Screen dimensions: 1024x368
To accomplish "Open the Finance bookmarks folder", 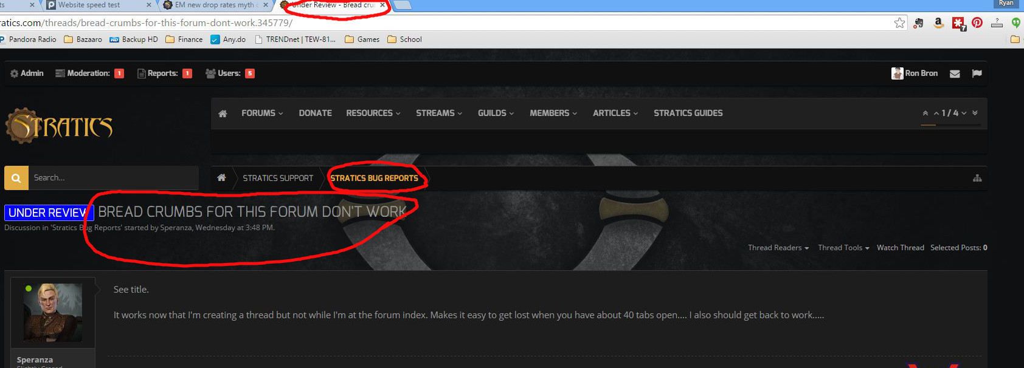I will click(x=184, y=39).
